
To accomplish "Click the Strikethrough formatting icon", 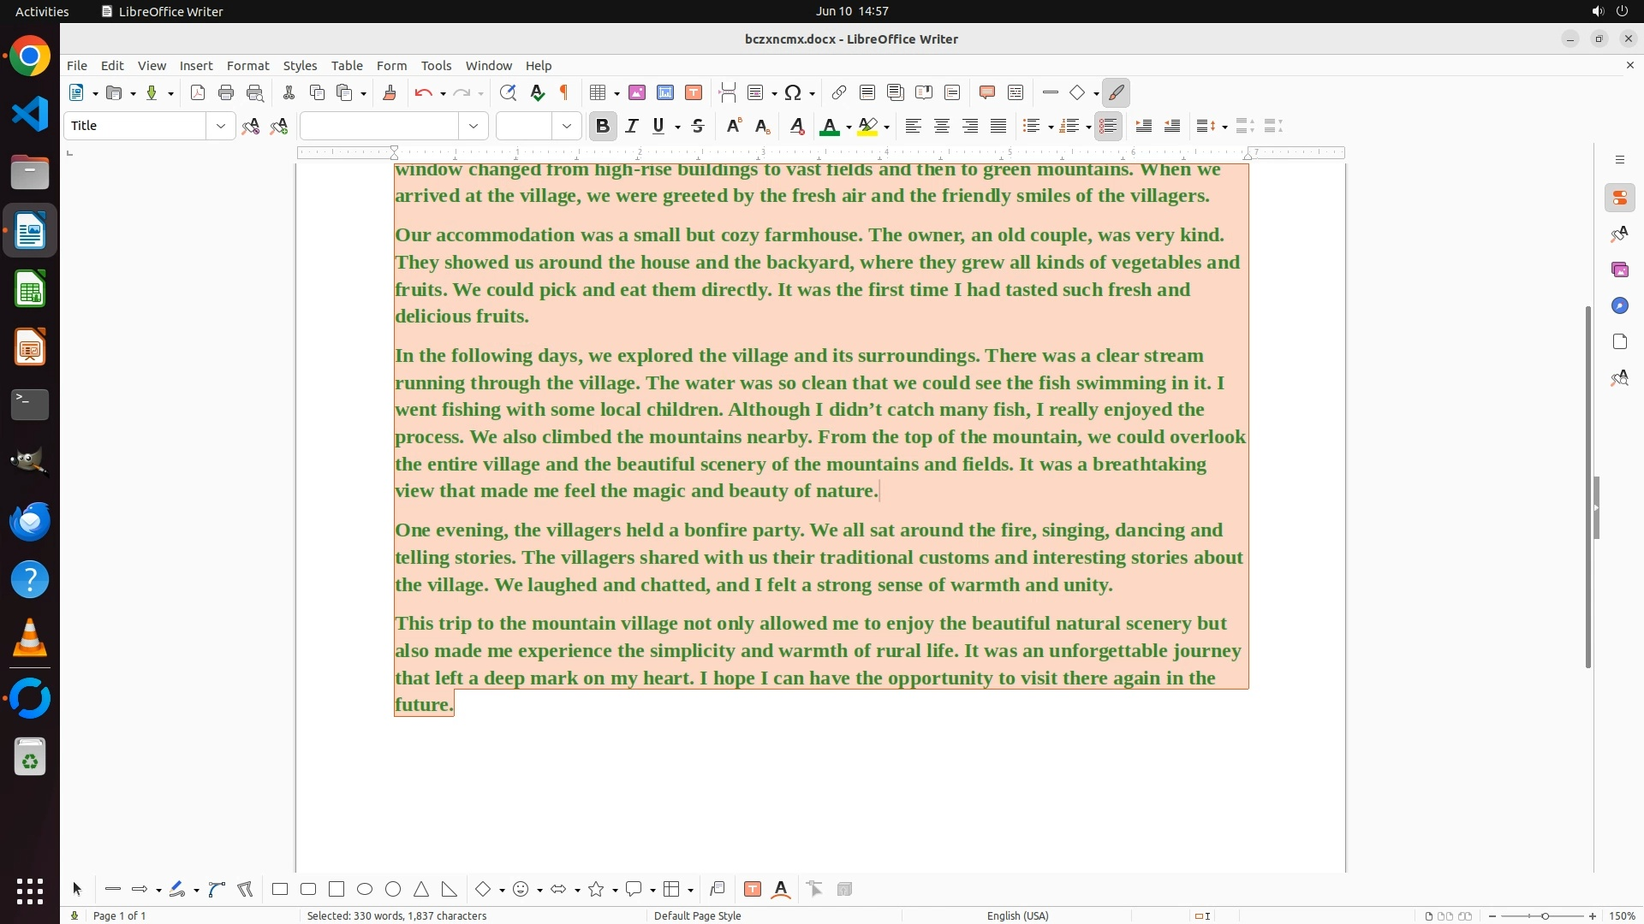I will pyautogui.click(x=698, y=127).
